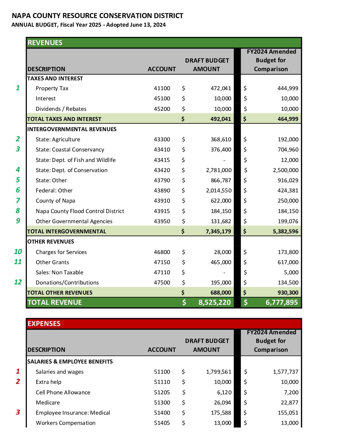
Task: Select TOTAL REVENUE amount 8,525,220
Action: pyautogui.click(x=215, y=303)
